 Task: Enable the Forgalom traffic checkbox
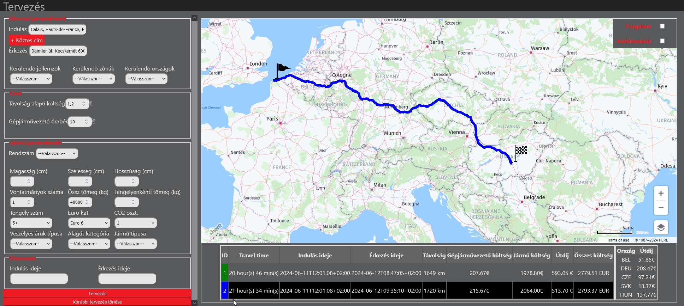tap(662, 26)
